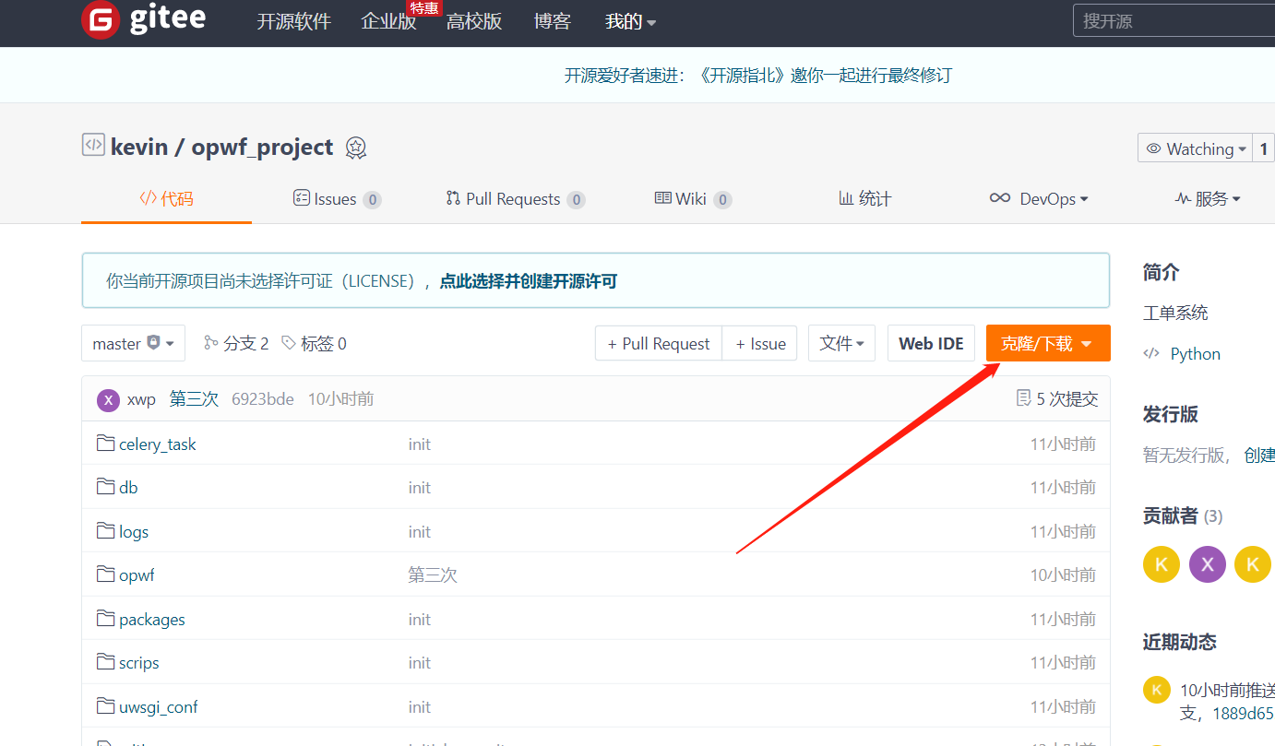Open the 统计 tab
Viewport: 1275px width, 746px height.
tap(864, 198)
